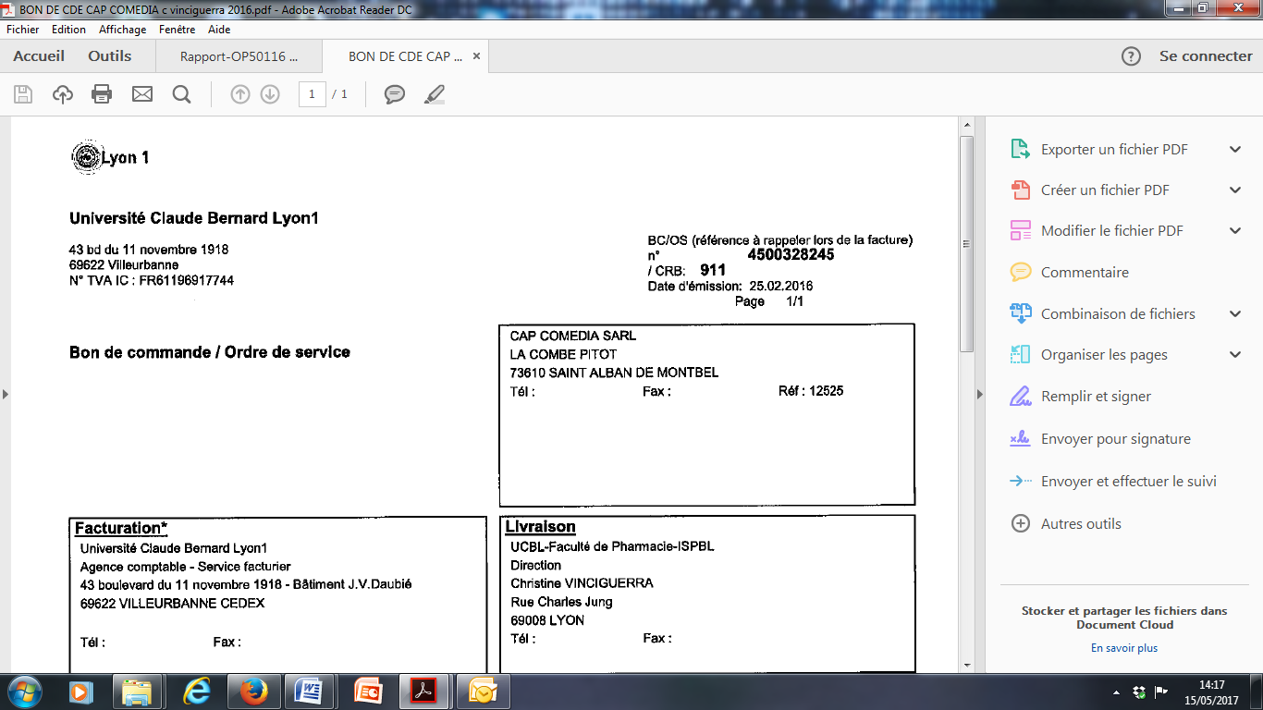This screenshot has height=710, width=1263.
Task: Click the Commentaire tool icon
Action: pos(1020,272)
